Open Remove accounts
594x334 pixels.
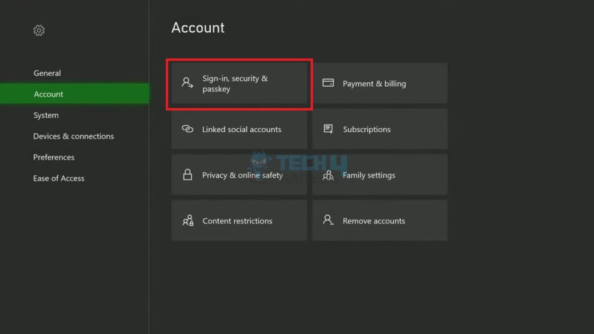380,220
